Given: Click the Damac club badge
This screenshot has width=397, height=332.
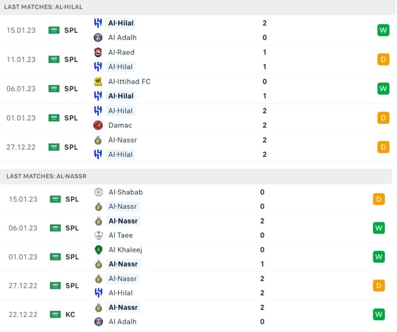Looking at the screenshot, I should (x=98, y=125).
